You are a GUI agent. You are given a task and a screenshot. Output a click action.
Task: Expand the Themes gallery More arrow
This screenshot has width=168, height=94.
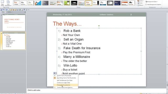click(136, 5)
